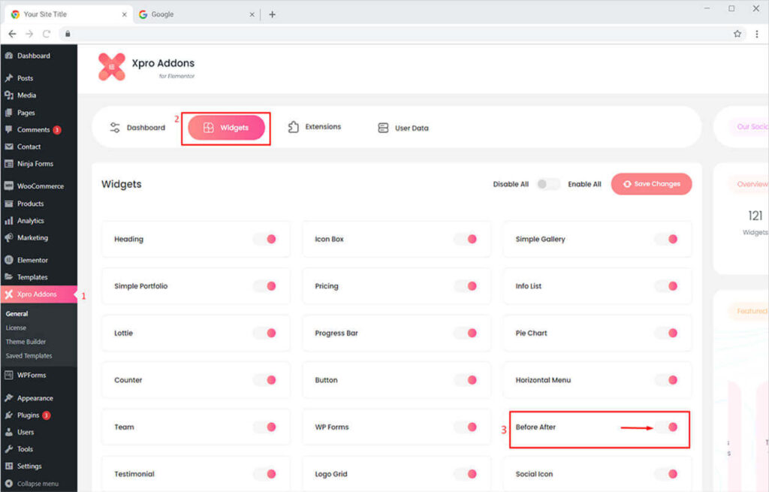The height and width of the screenshot is (492, 769).
Task: Collapse the WordPress admin menu
Action: (x=37, y=484)
